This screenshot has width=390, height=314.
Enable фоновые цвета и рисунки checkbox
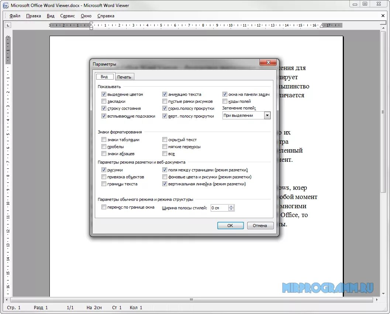click(x=165, y=177)
